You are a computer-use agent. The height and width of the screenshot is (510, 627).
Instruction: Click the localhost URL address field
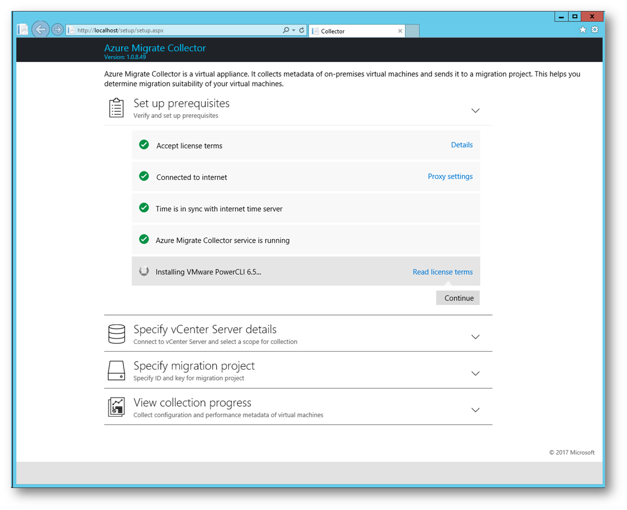click(x=173, y=30)
